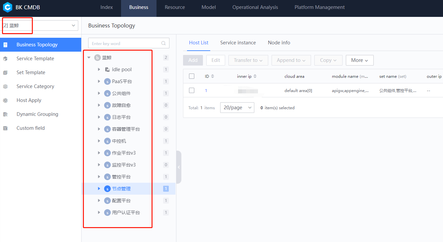Click the BK CMDB logo icon

coord(8,7)
